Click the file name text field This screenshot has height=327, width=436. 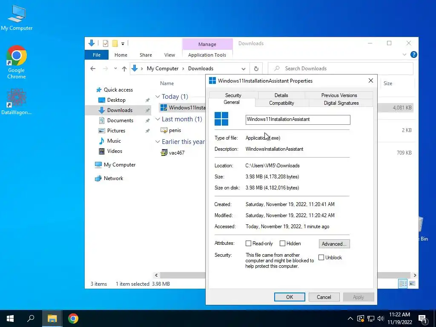[x=298, y=120]
